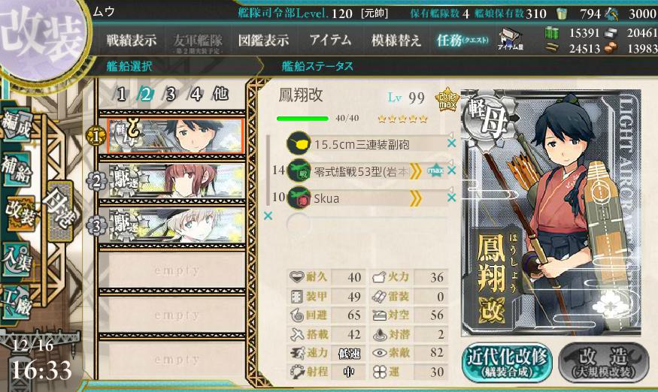Open the 入渠 repair dock sidebar icon
The height and width of the screenshot is (392, 658).
click(x=17, y=259)
